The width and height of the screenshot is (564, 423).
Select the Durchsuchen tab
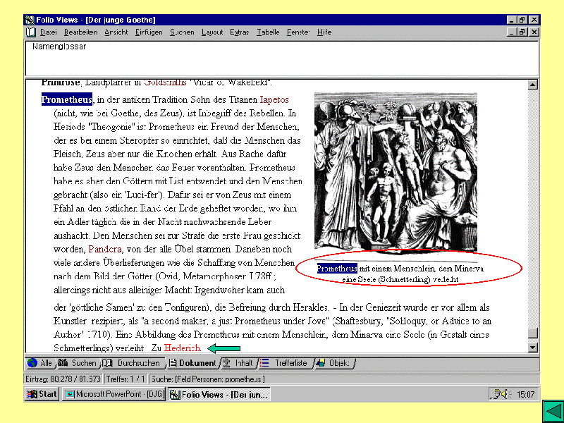pyautogui.click(x=133, y=363)
